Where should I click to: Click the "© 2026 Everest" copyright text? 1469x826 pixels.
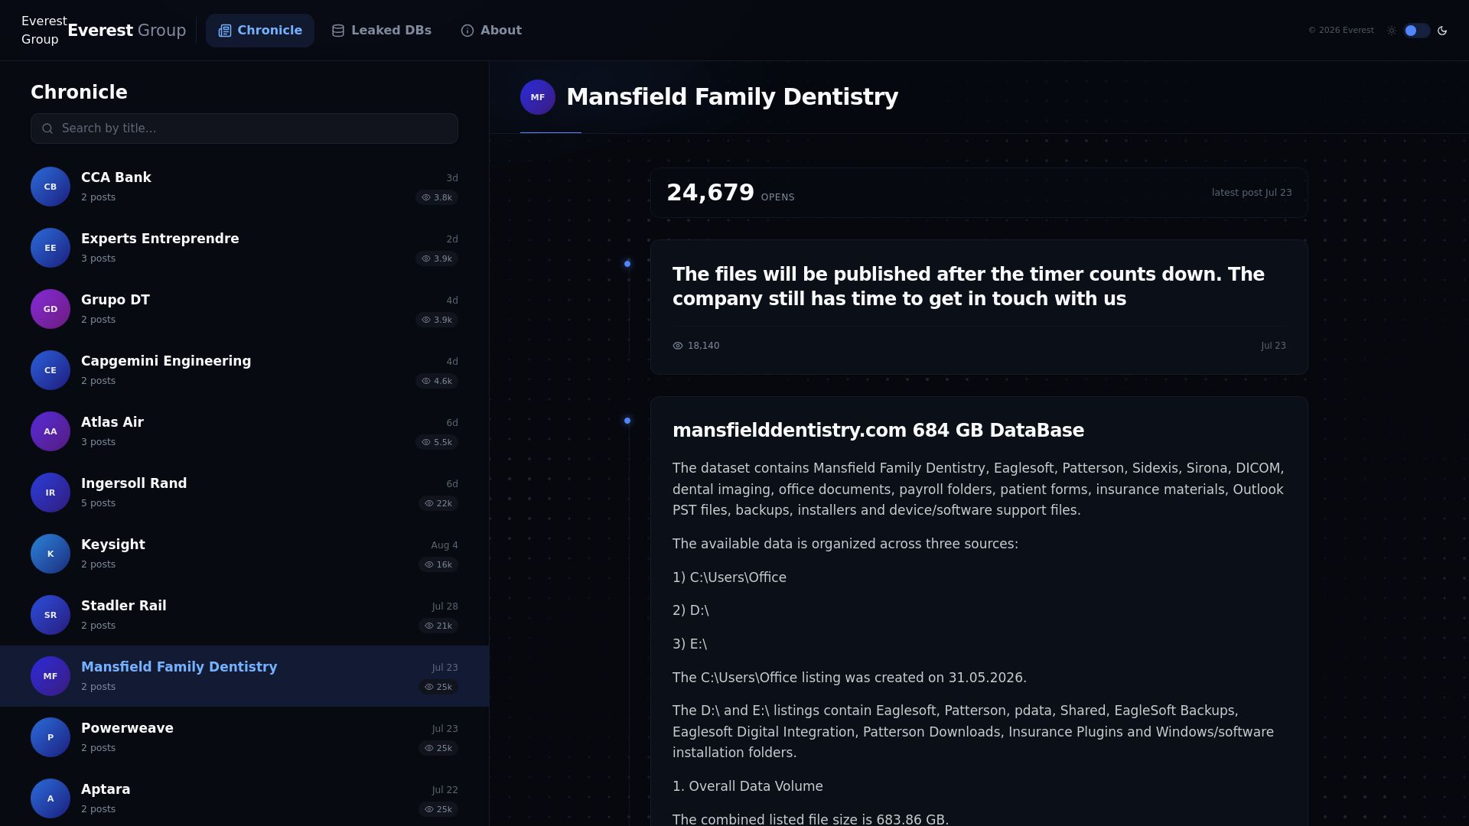pyautogui.click(x=1341, y=31)
